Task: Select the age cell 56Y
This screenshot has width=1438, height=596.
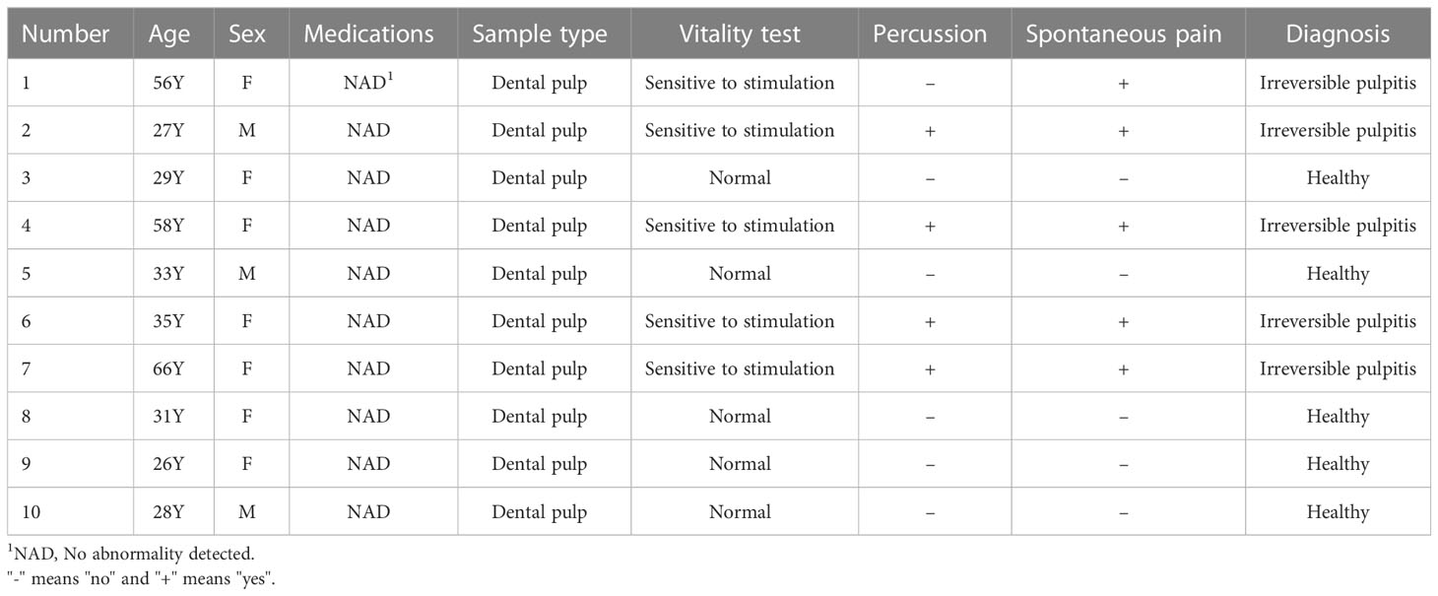Action: click(170, 83)
